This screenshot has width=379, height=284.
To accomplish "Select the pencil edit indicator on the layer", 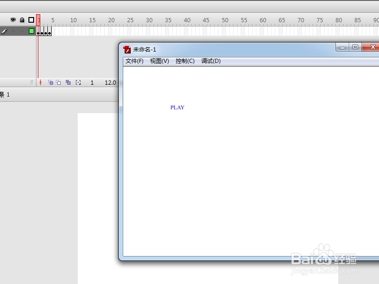I will (4, 31).
